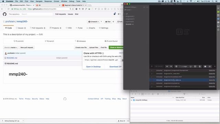Toggle the blue Git panel icon in Brackets sidebar

click(x=218, y=19)
